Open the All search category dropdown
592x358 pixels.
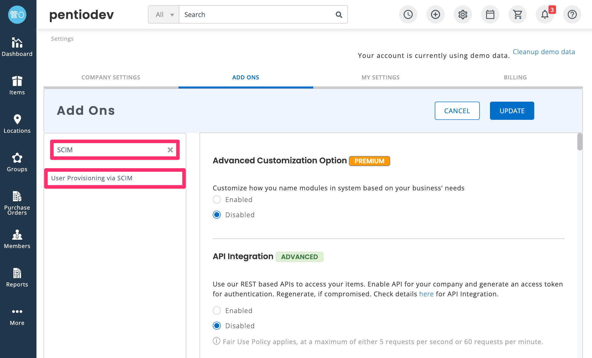164,15
